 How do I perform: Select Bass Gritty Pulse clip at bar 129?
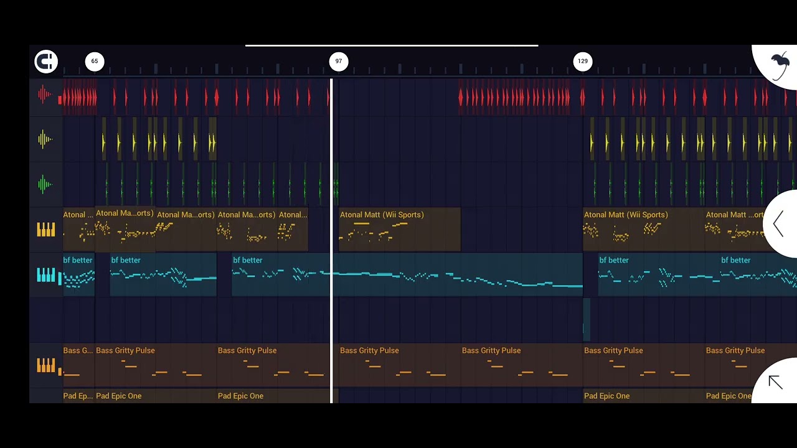[x=644, y=365]
